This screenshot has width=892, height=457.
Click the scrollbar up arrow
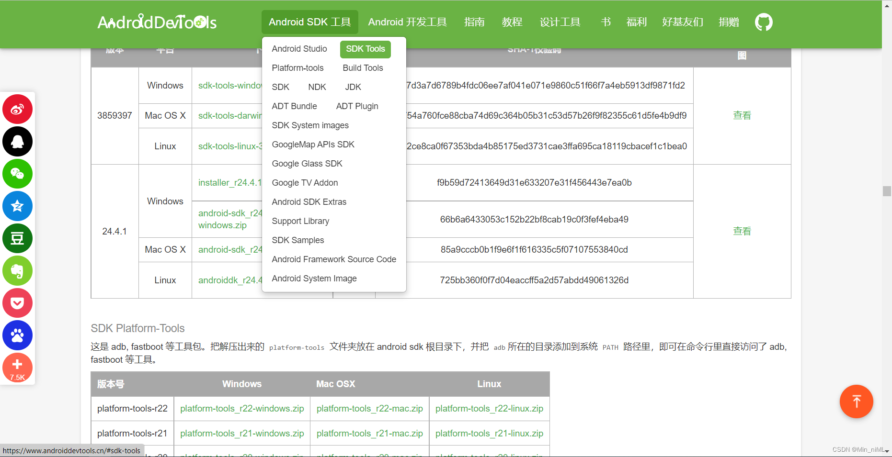887,5
